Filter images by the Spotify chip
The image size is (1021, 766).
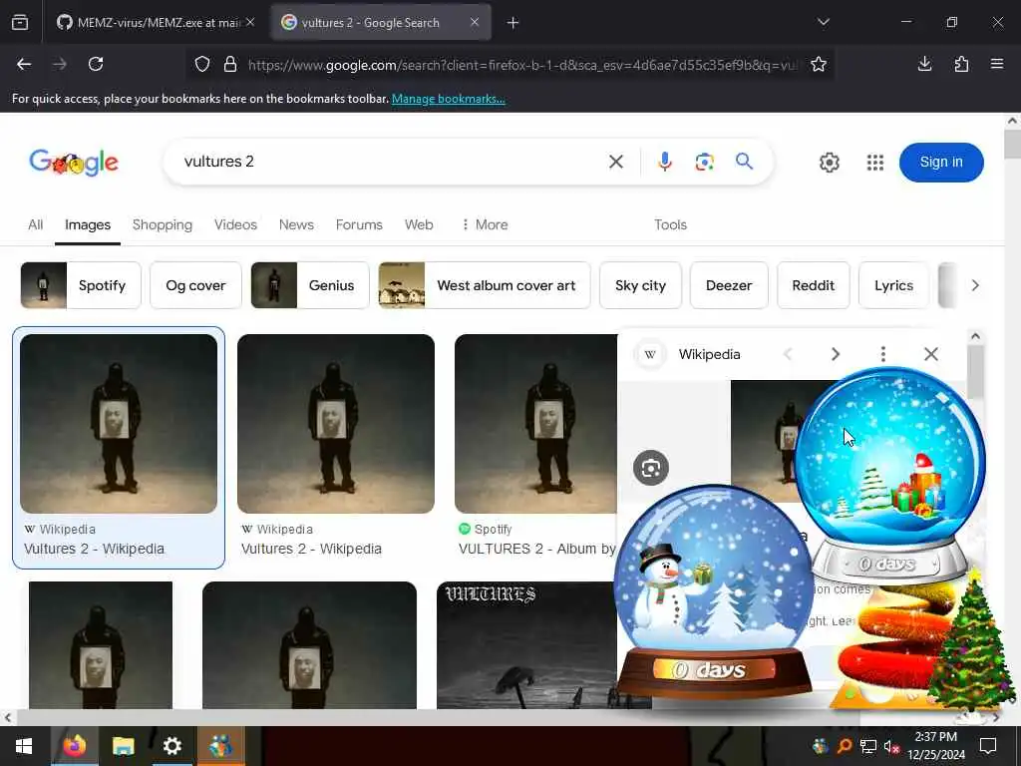click(81, 285)
